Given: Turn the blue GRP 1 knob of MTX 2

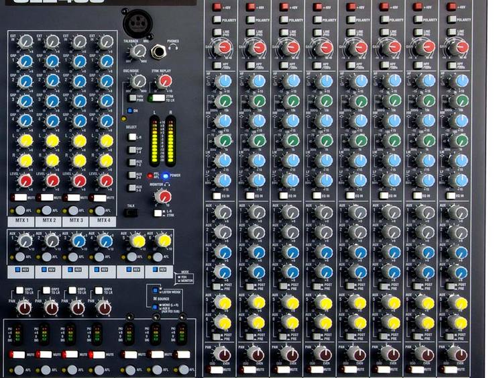Looking at the screenshot, I should pyautogui.click(x=52, y=61).
